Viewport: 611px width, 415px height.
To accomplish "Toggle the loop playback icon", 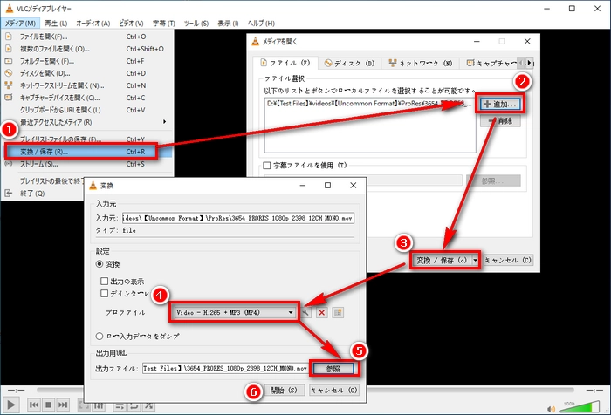I will [x=134, y=406].
